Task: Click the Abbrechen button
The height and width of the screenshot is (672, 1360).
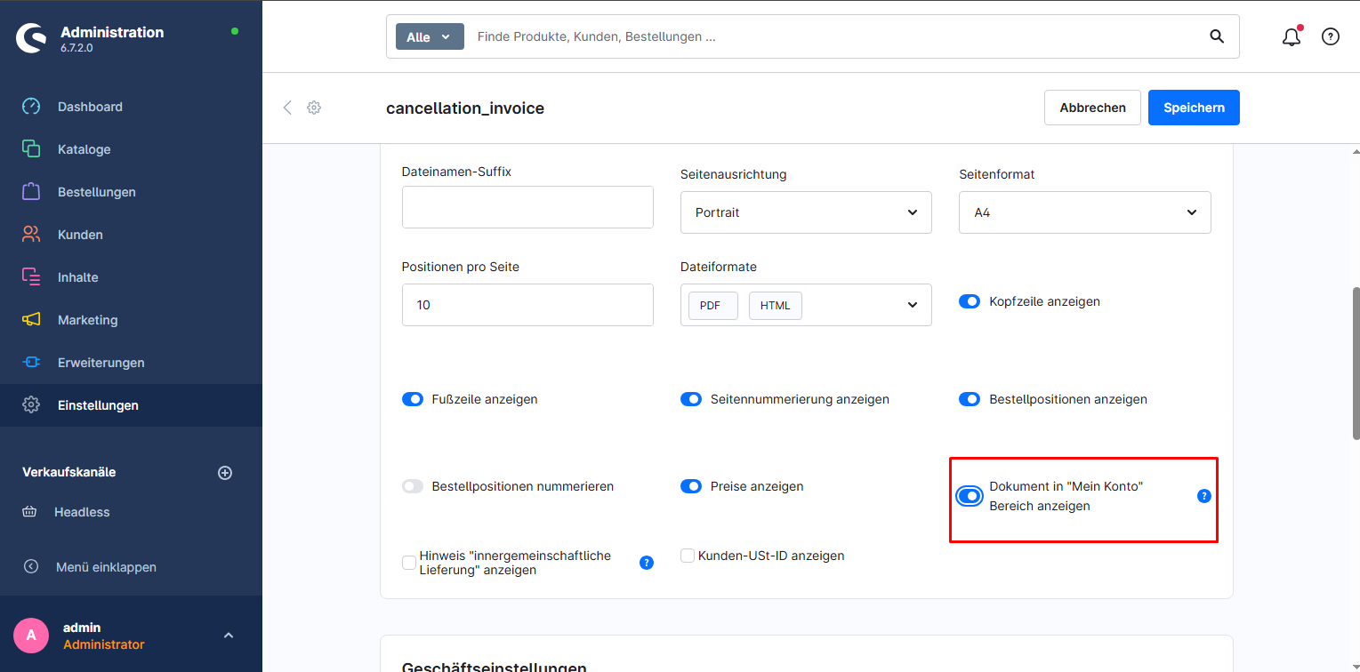Action: (1092, 108)
